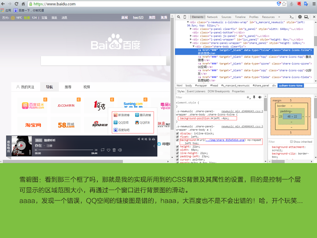This screenshot has width=317, height=238.
Task: Show the DevTools console drawer icon
Action: (x=291, y=17)
